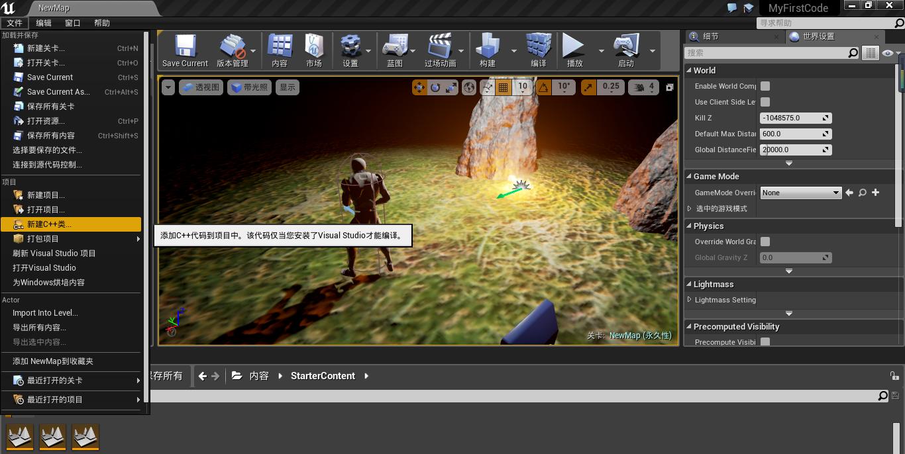Open view options eye icon in World Settings
Screen dimensions: 905x454
tap(887, 53)
